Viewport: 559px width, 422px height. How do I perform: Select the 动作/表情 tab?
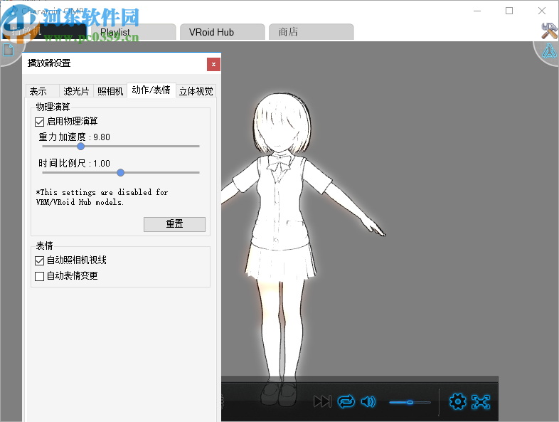tap(151, 90)
